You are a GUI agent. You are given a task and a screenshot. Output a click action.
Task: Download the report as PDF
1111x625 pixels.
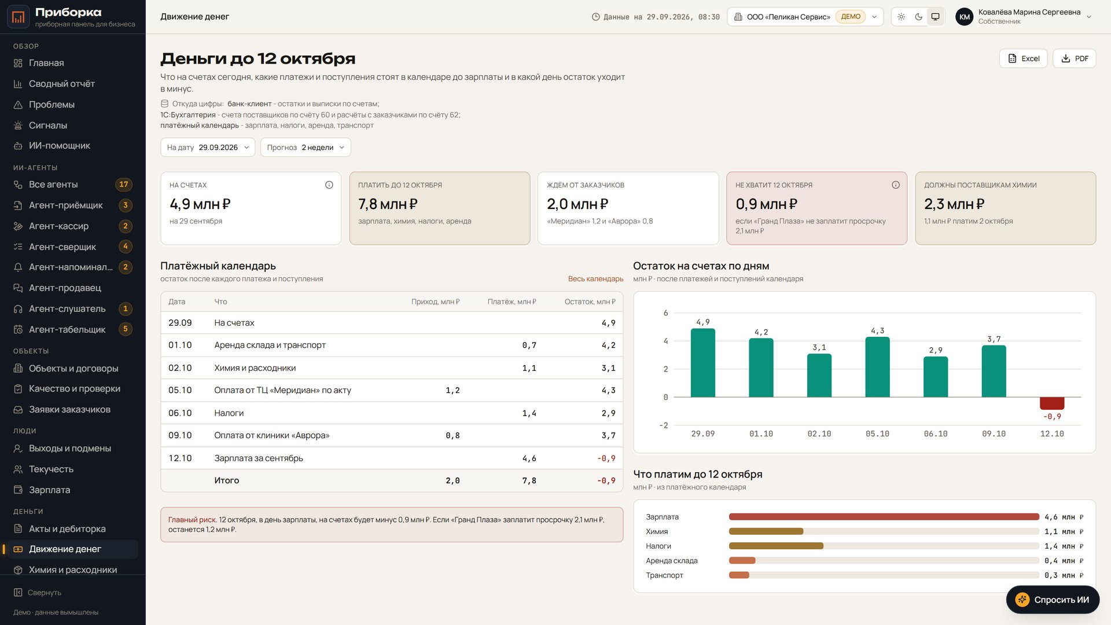[x=1074, y=58]
